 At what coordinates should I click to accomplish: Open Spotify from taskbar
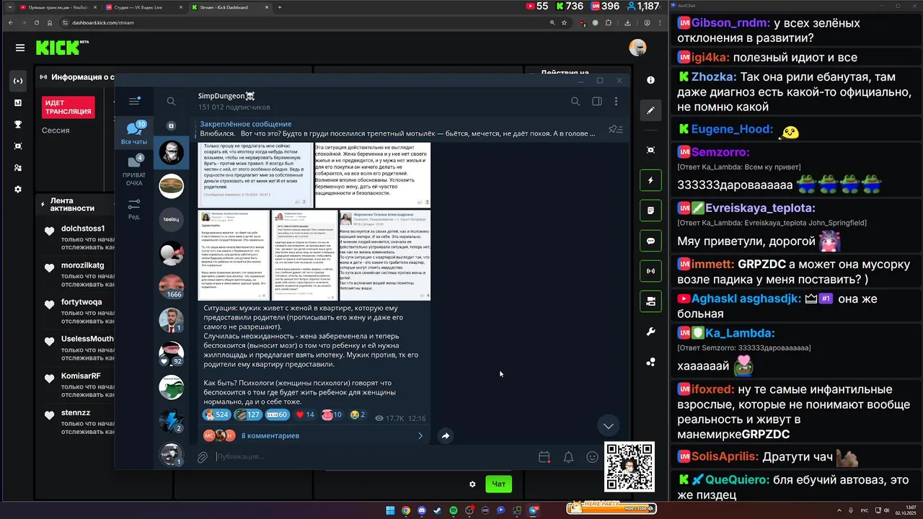(x=454, y=510)
